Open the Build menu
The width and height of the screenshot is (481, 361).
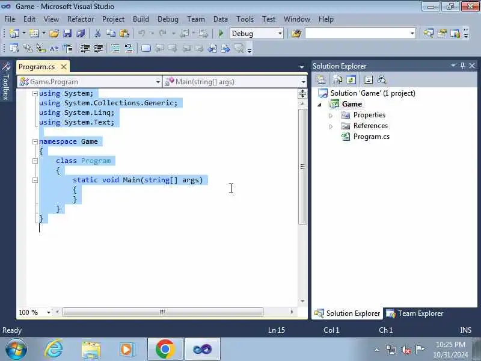pyautogui.click(x=141, y=19)
